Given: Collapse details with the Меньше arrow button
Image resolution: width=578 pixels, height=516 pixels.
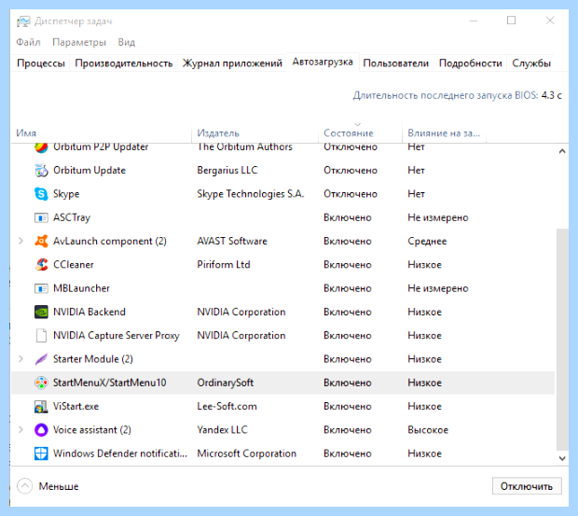Looking at the screenshot, I should point(24,486).
